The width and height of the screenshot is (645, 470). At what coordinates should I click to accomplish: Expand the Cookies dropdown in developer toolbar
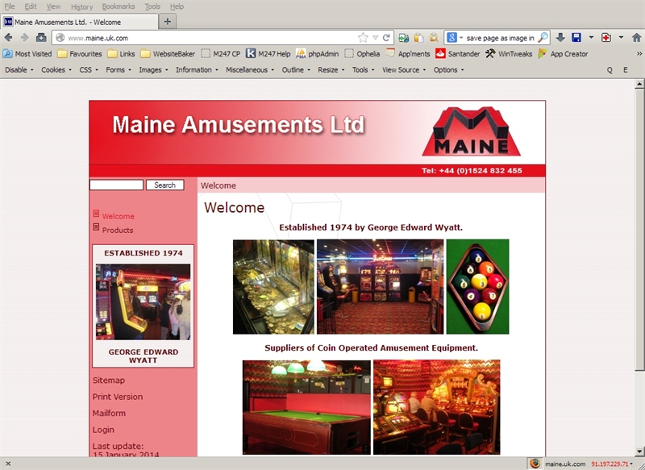[56, 70]
